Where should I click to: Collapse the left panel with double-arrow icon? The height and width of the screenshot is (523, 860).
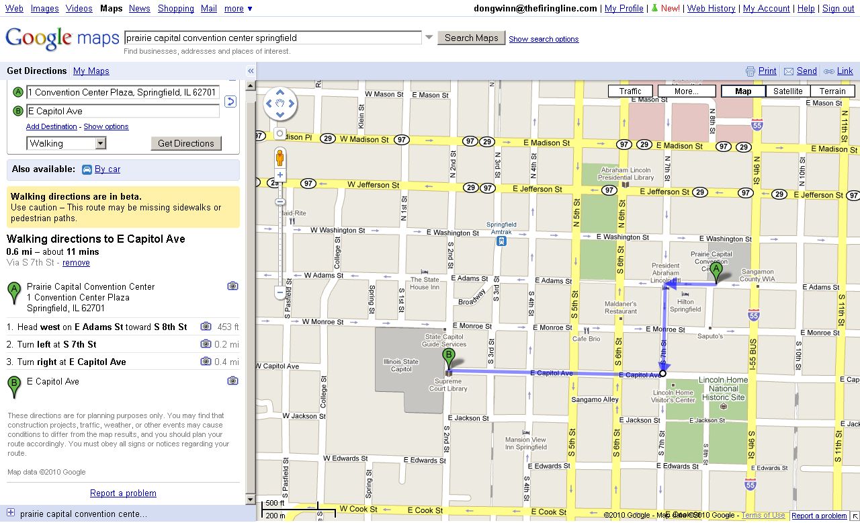(x=251, y=71)
